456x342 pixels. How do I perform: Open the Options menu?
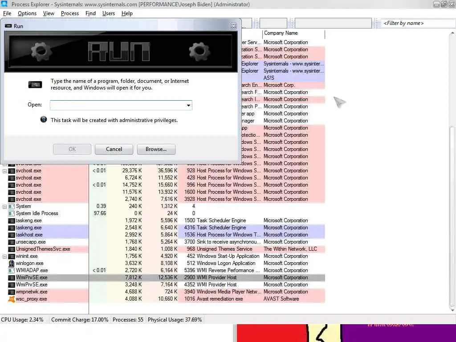coord(27,13)
